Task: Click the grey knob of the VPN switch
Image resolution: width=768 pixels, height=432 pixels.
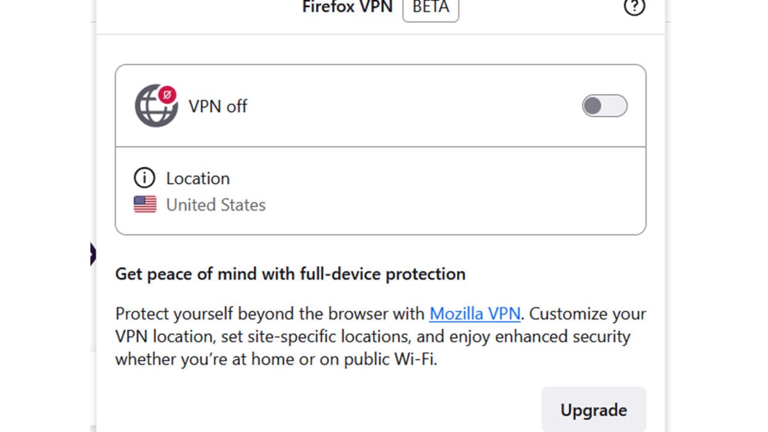Action: point(593,106)
